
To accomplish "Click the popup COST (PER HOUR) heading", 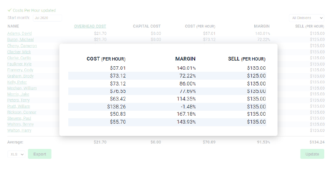I will 106,59.
